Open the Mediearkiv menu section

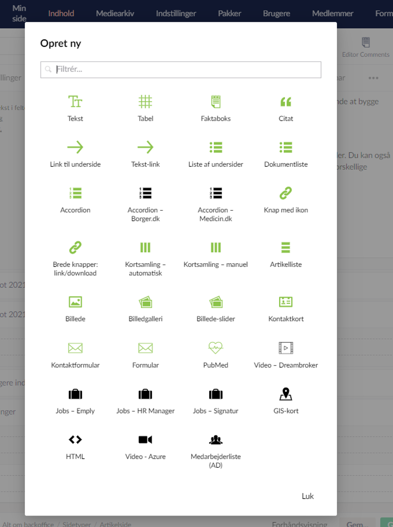tap(115, 13)
